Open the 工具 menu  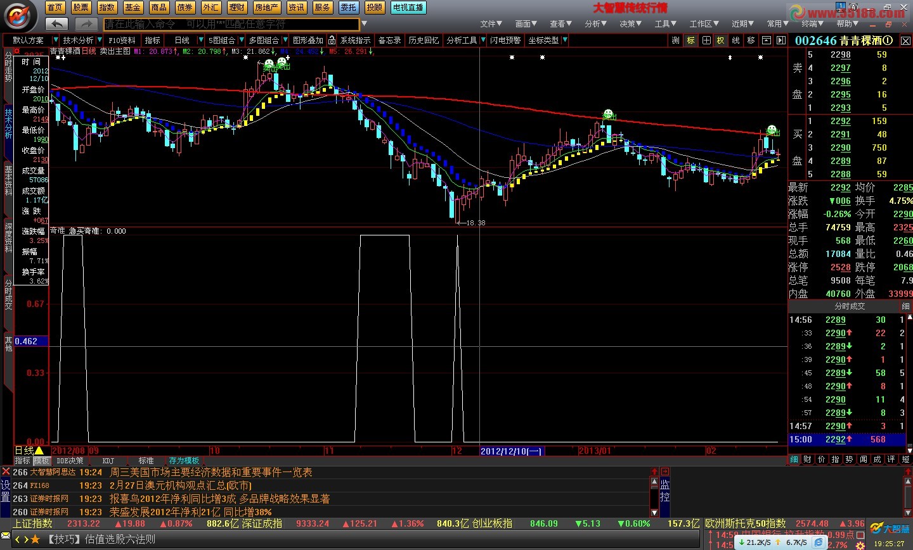pyautogui.click(x=665, y=24)
